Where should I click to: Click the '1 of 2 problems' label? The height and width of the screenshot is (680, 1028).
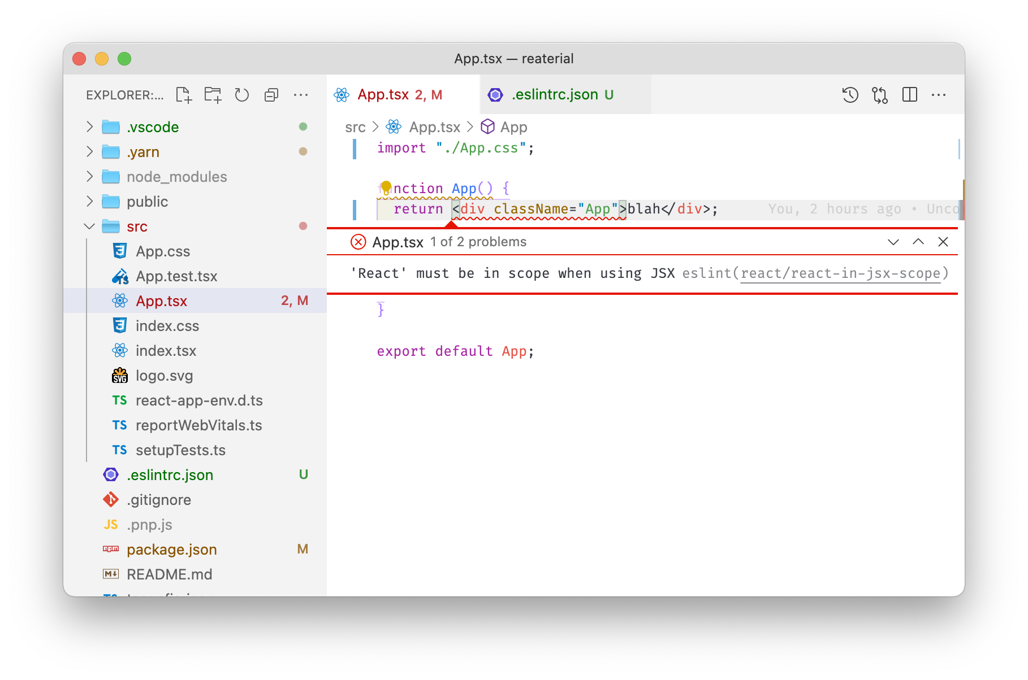pos(478,242)
